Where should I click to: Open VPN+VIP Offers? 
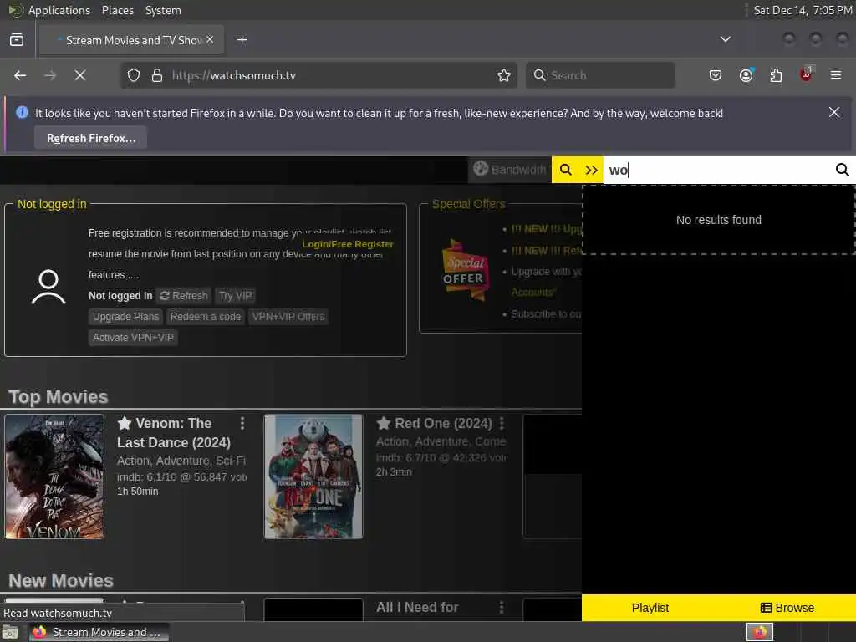pyautogui.click(x=288, y=317)
